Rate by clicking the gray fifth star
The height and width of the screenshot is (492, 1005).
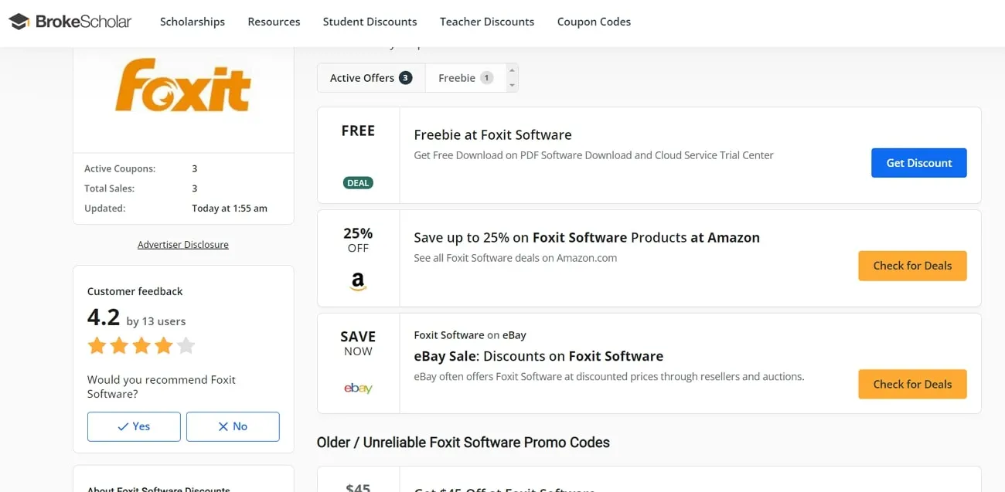(186, 345)
